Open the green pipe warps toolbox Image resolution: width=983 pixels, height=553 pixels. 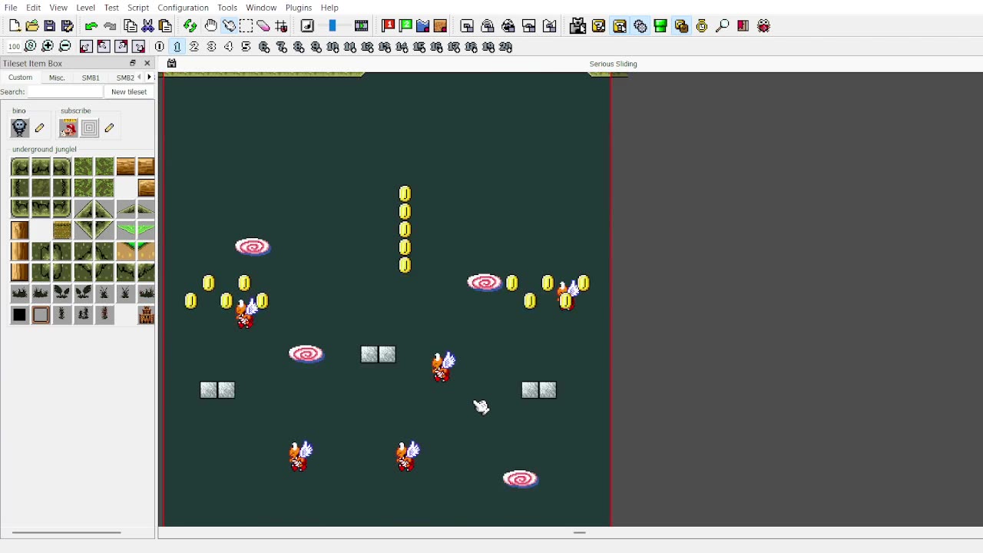click(660, 26)
